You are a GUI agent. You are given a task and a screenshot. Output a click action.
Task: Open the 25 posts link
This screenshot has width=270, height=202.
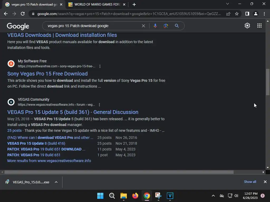coord(15,130)
